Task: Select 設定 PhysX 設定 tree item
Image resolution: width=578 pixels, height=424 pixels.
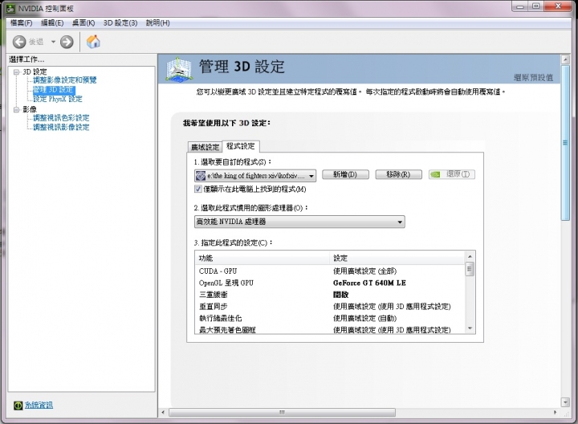Action: coord(58,99)
